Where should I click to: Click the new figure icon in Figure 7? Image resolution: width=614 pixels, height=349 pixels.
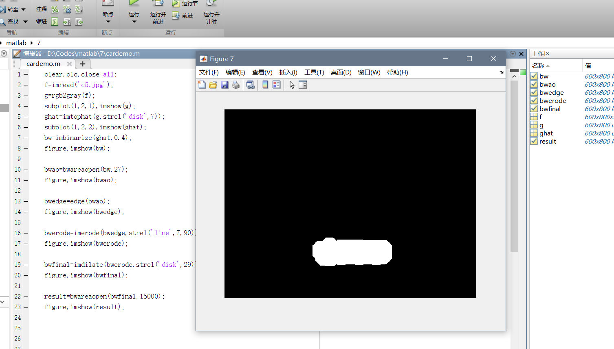point(202,85)
